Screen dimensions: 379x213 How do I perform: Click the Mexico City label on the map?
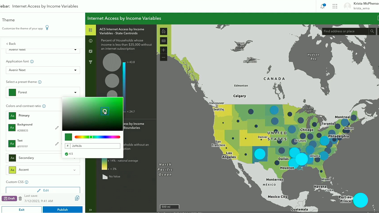[x=277, y=197]
